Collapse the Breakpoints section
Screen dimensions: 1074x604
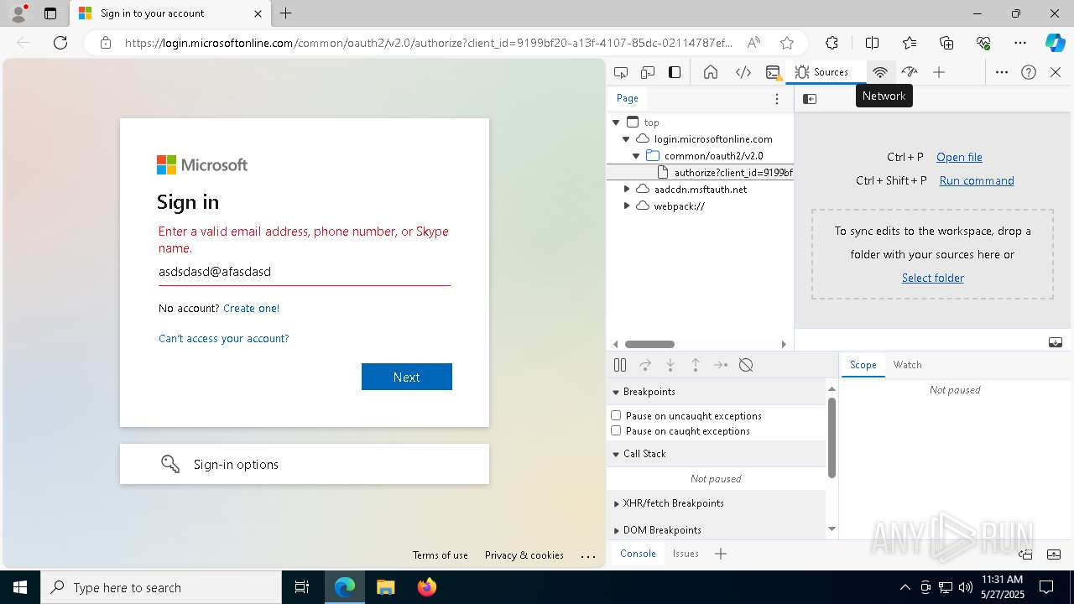[717, 392]
